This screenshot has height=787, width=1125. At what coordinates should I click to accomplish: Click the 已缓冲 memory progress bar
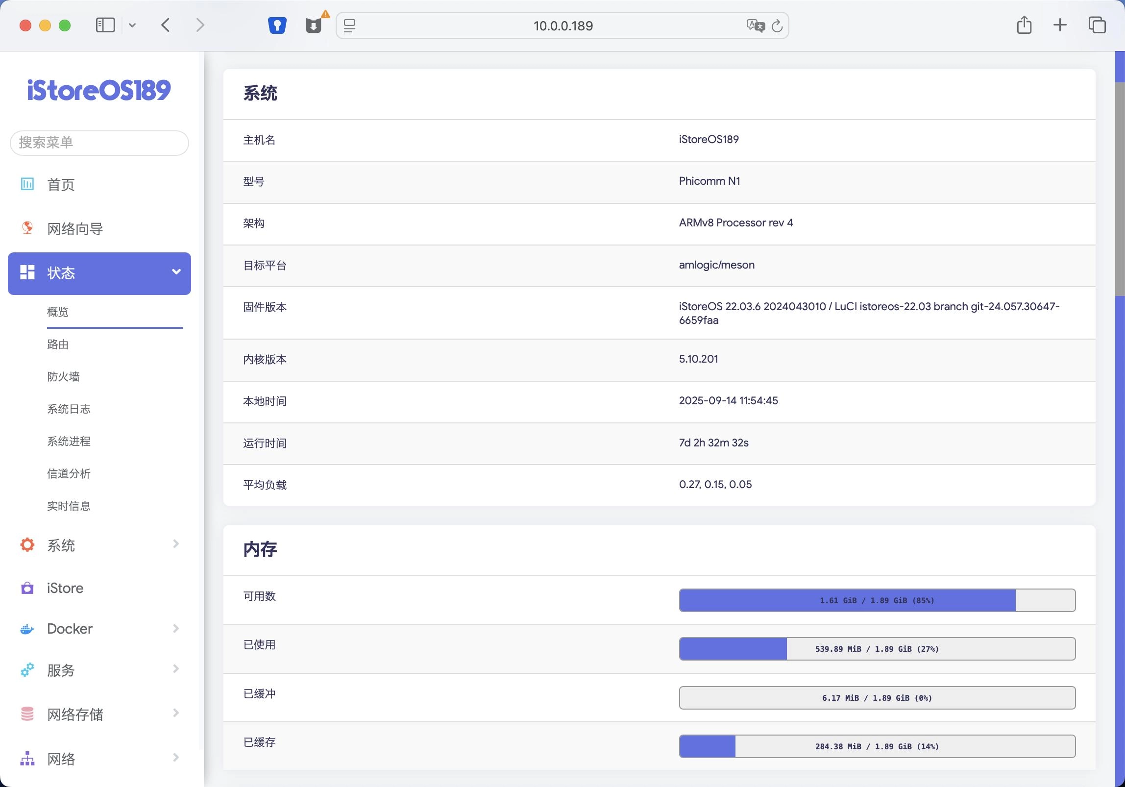(x=877, y=698)
